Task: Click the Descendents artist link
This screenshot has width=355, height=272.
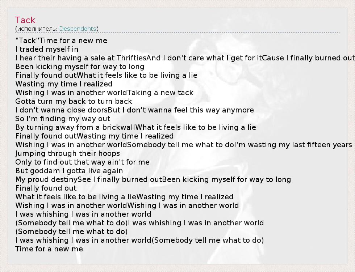Action: (78, 29)
